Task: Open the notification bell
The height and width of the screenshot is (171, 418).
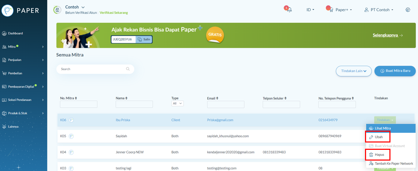Action: coord(289,10)
